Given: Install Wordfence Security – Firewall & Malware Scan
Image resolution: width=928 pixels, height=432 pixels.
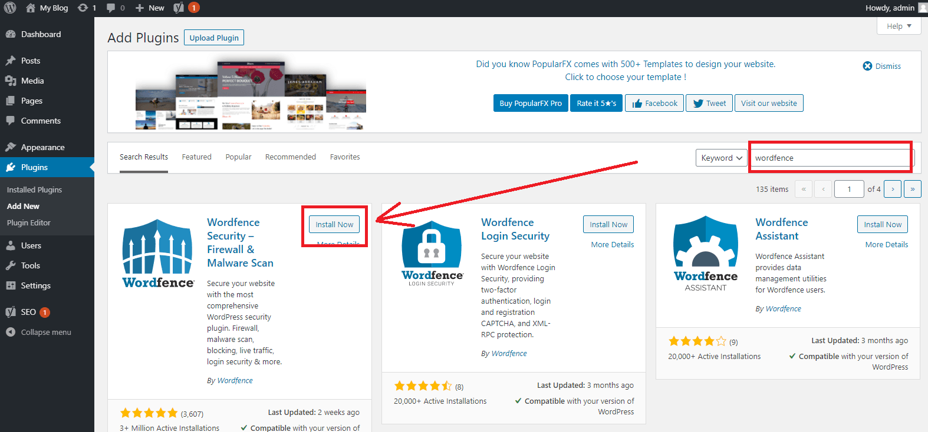Looking at the screenshot, I should coord(334,224).
